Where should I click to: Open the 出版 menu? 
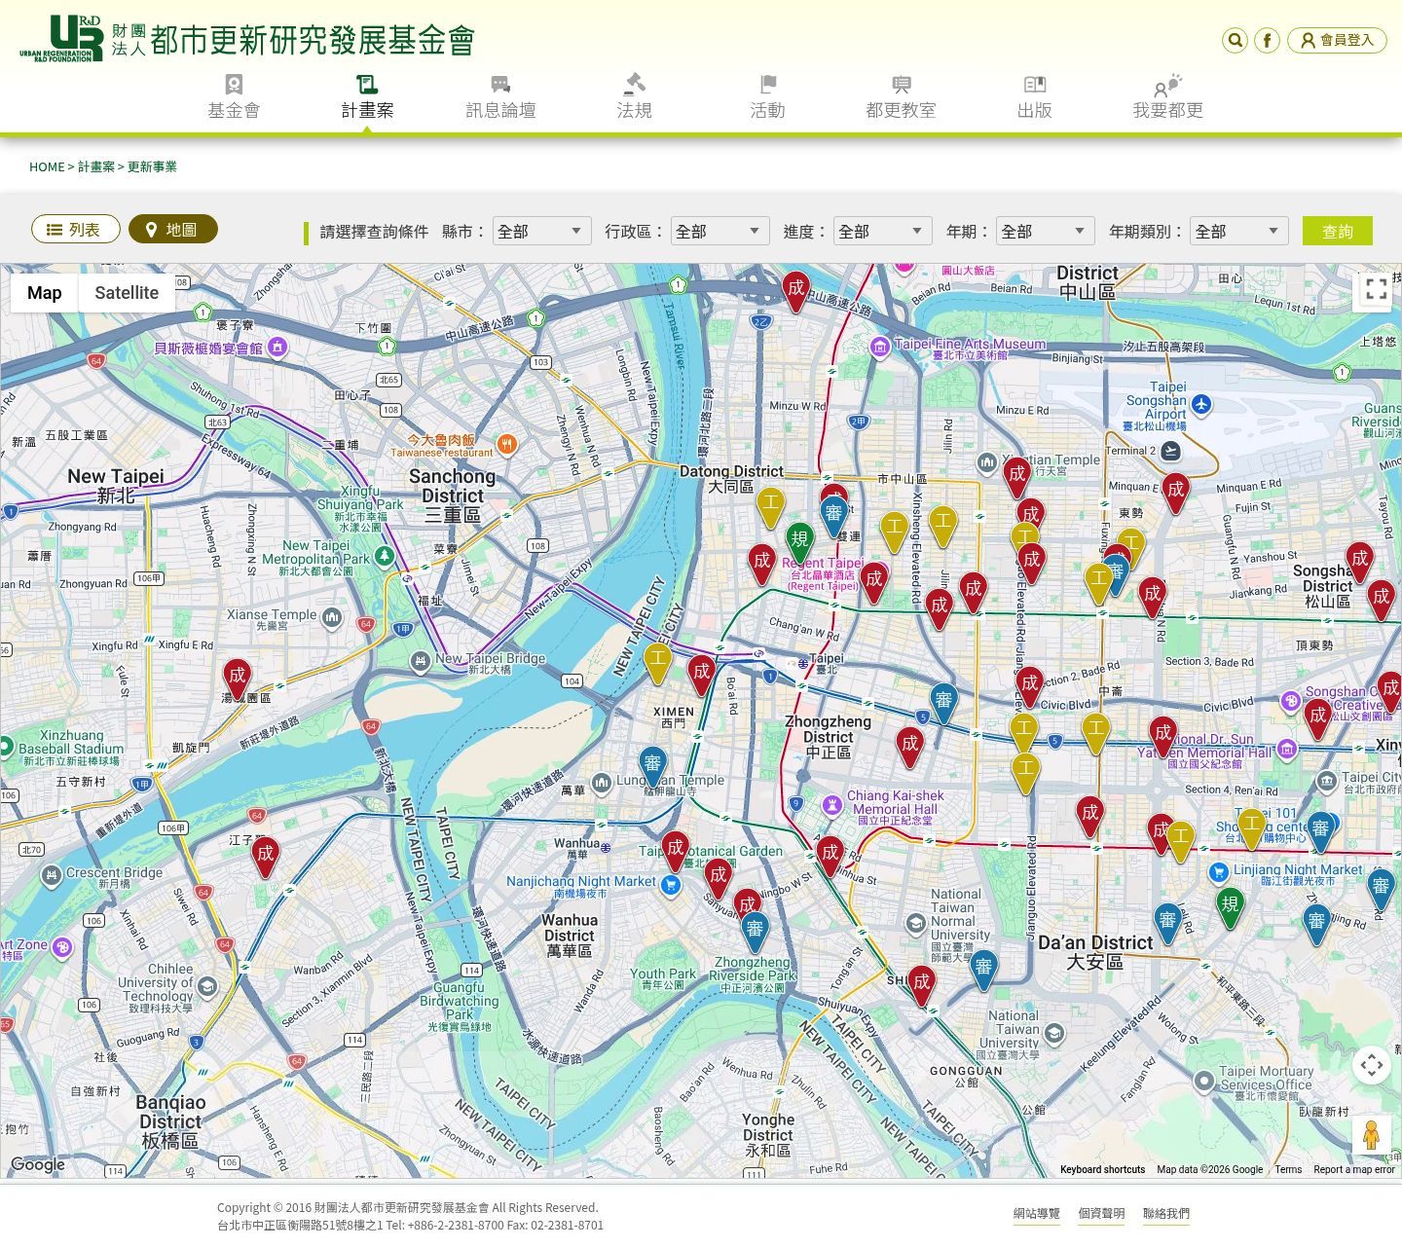point(1034,97)
